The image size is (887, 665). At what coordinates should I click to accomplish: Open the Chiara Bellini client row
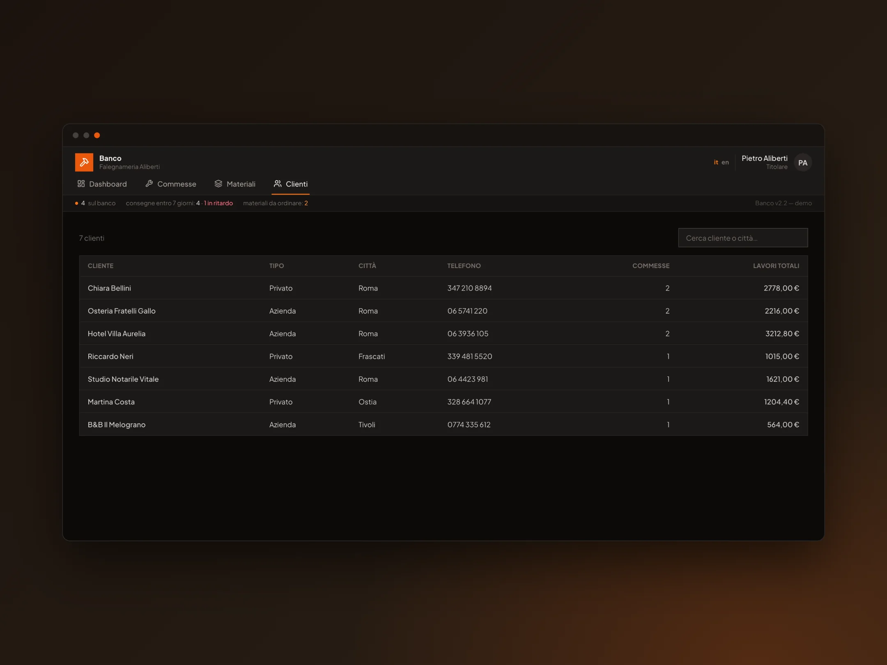[443, 288]
